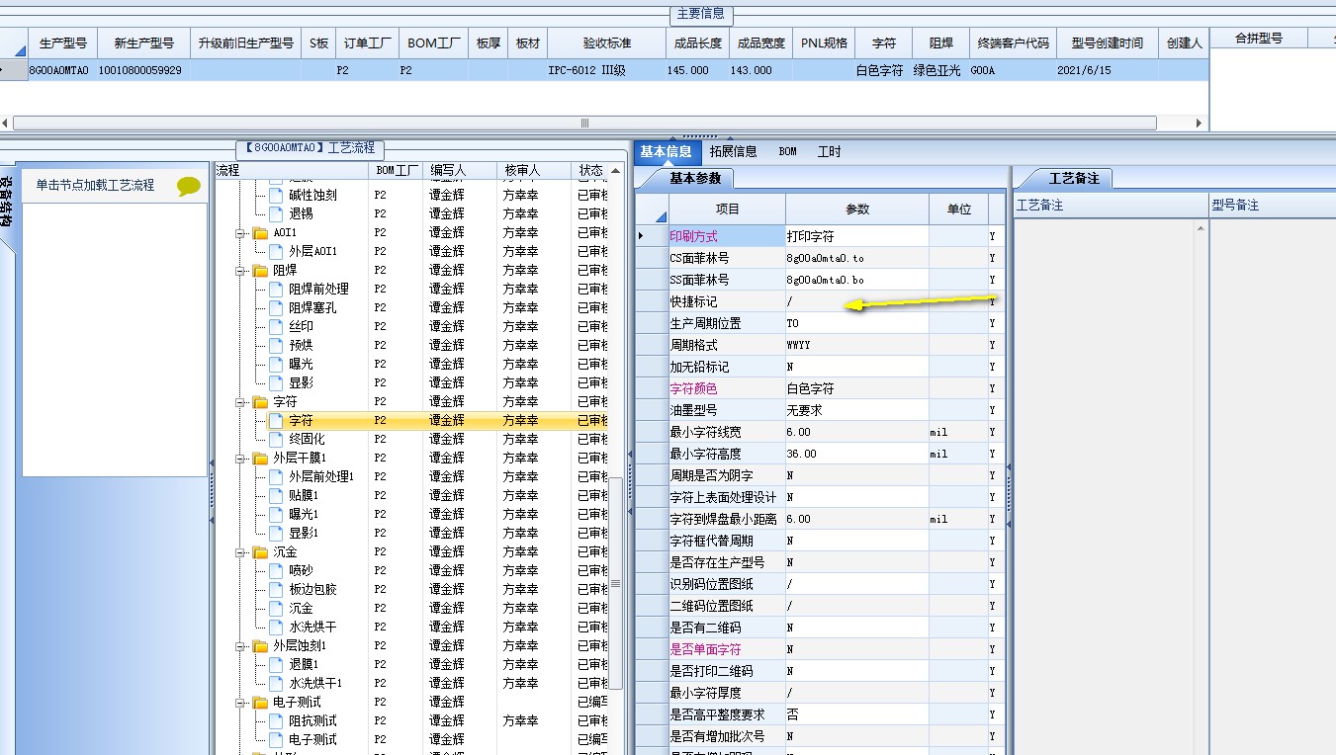Click the document icon beside 阻焊塞孔
The height and width of the screenshot is (755, 1336).
click(x=276, y=307)
